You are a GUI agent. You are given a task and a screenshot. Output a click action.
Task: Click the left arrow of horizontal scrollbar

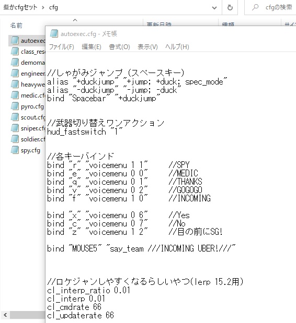(5, 315)
